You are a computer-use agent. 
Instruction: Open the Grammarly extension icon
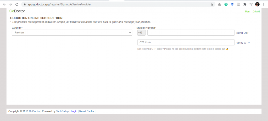coord(226,4)
